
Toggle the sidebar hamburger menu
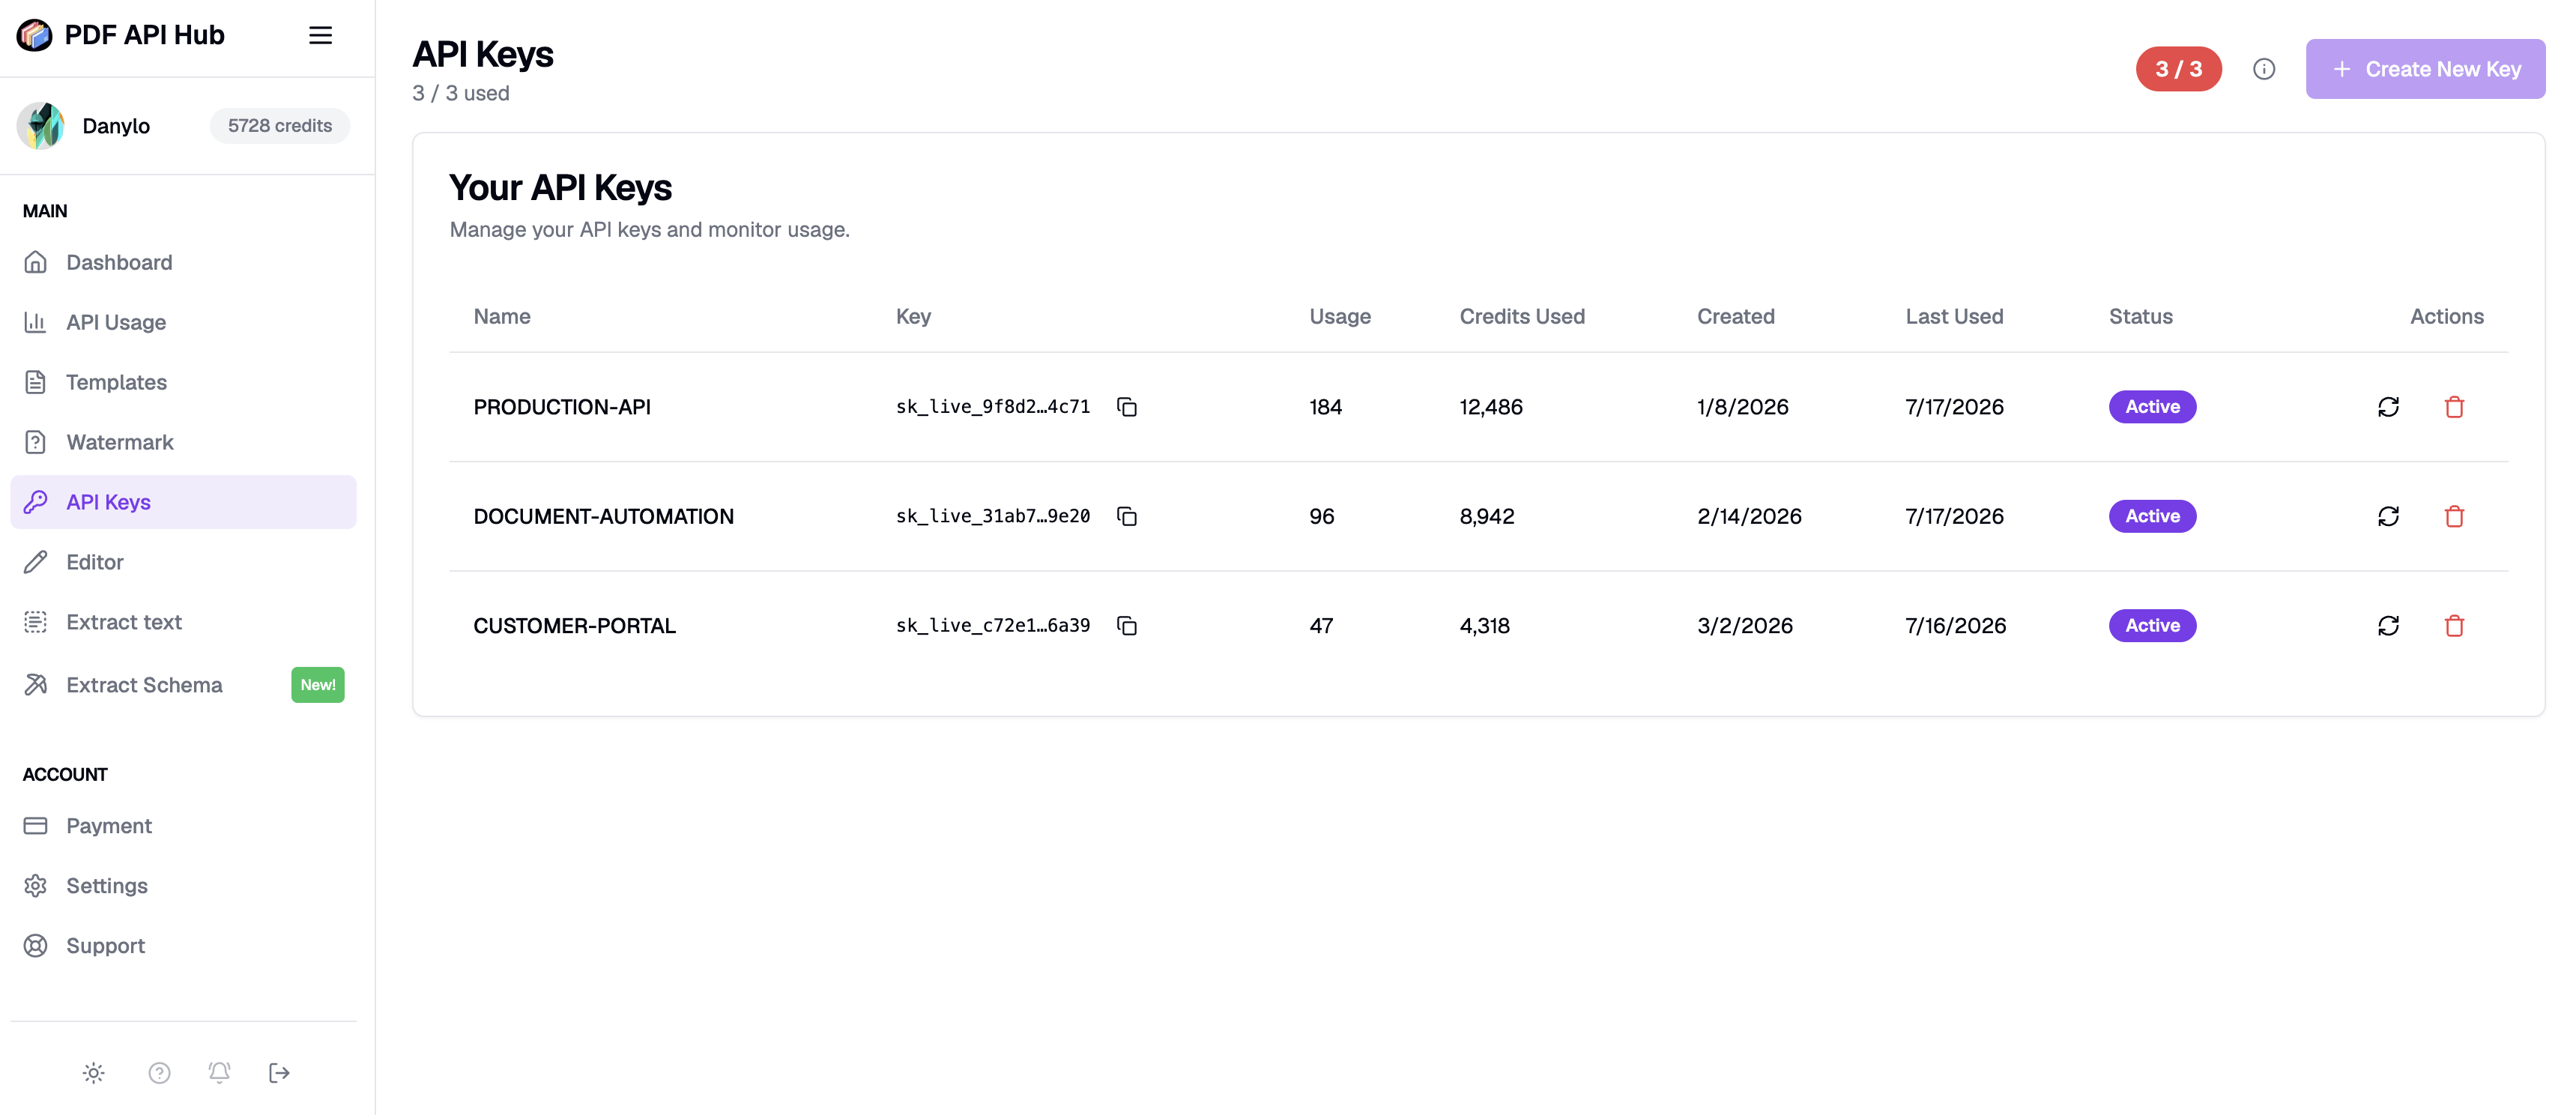(x=320, y=35)
